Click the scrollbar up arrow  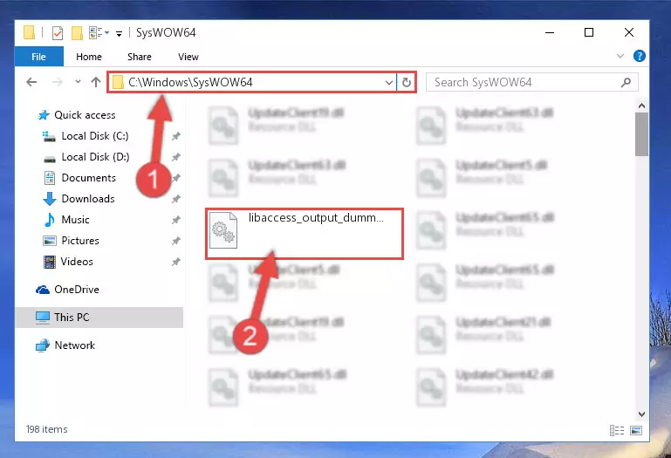641,106
